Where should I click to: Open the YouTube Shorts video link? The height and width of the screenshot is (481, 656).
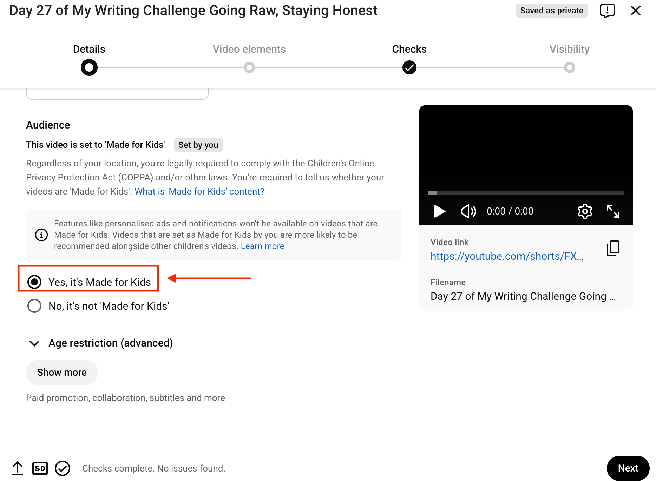click(x=507, y=256)
